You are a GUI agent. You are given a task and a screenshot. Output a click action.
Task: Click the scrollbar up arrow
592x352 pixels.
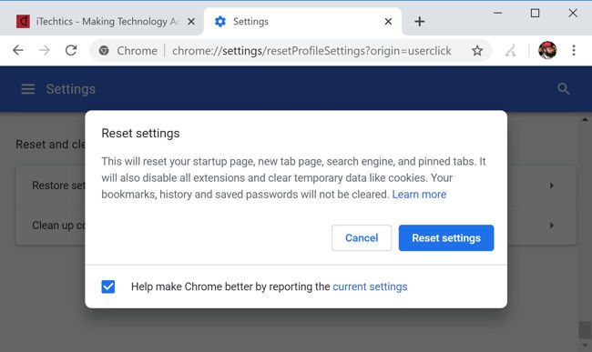pyautogui.click(x=585, y=119)
